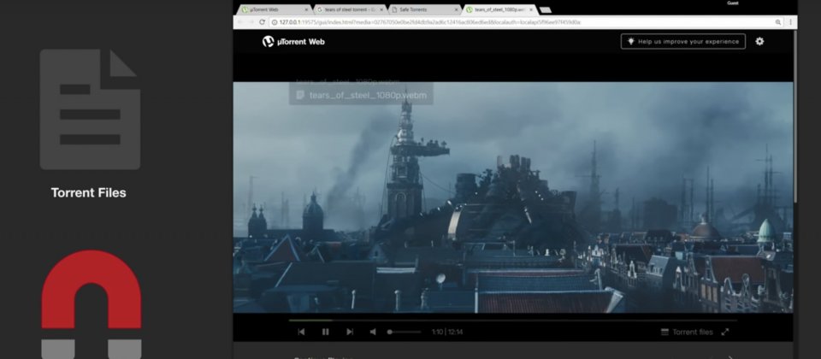The width and height of the screenshot is (821, 359).
Task: Switch to the µTorrent Web browser tab
Action: (275, 9)
